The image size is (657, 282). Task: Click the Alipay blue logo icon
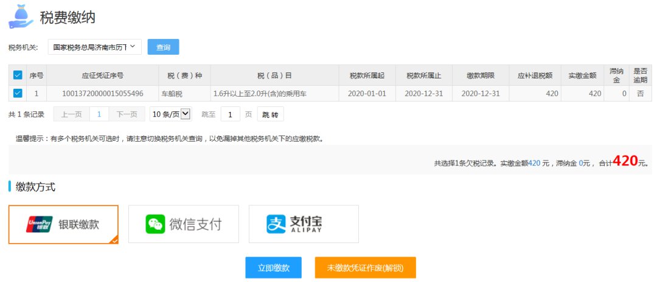[x=276, y=224]
